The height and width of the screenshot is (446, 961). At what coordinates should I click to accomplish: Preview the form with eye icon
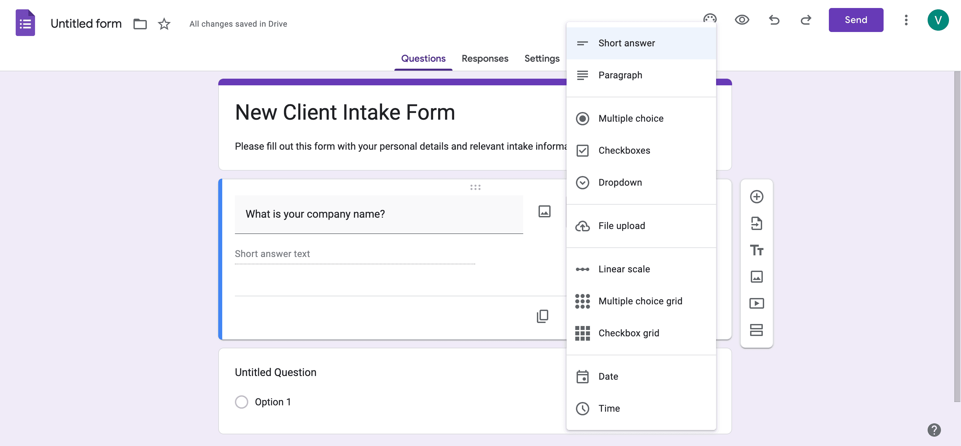tap(742, 20)
